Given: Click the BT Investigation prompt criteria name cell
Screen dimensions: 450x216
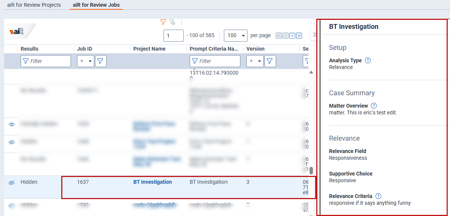Looking at the screenshot, I should (x=208, y=182).
